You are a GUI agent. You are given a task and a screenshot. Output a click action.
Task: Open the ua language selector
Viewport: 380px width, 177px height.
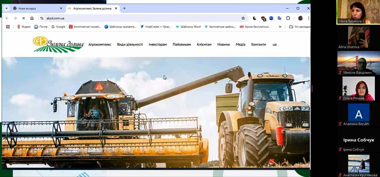point(274,45)
